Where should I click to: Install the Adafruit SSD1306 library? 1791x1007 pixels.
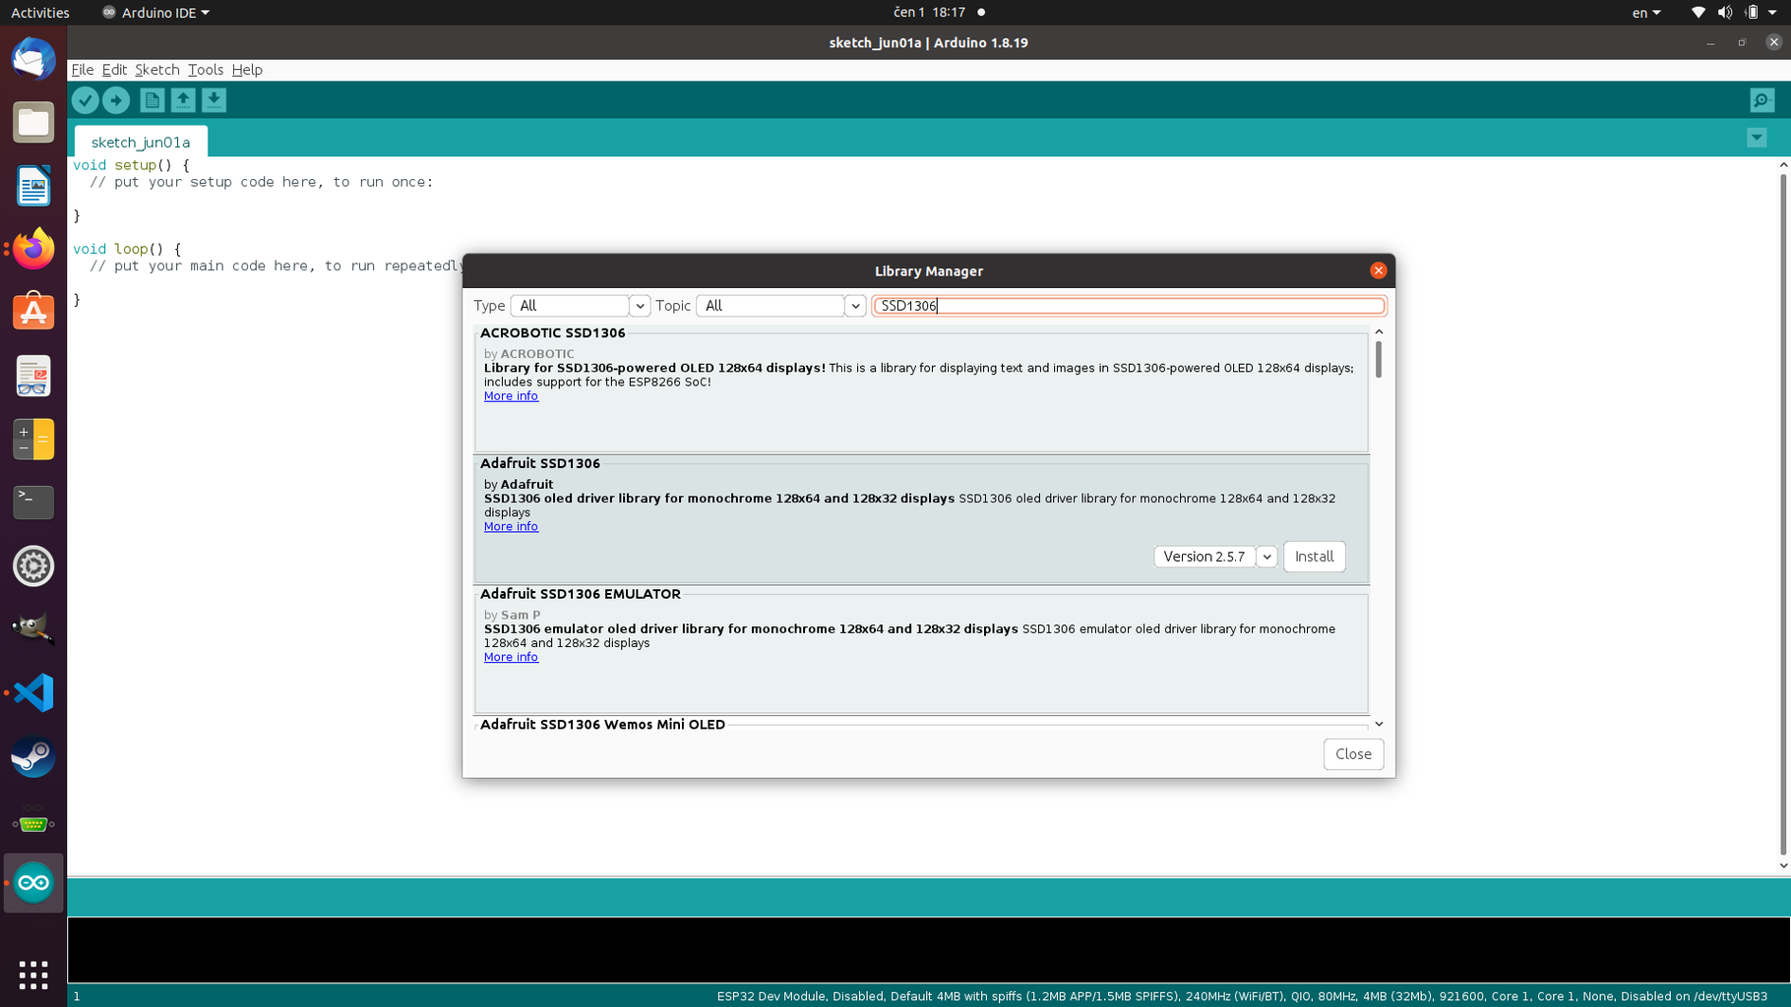pos(1314,557)
